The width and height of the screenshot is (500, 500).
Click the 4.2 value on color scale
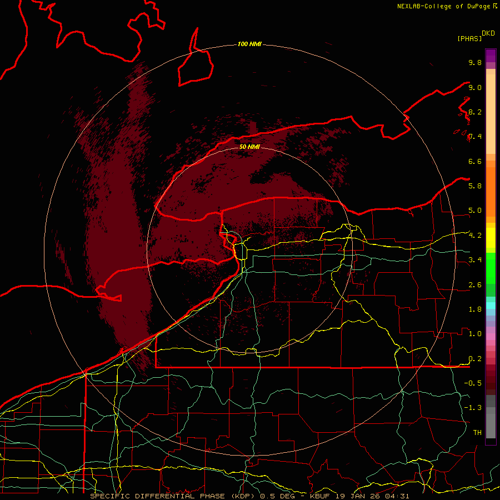[x=475, y=236]
